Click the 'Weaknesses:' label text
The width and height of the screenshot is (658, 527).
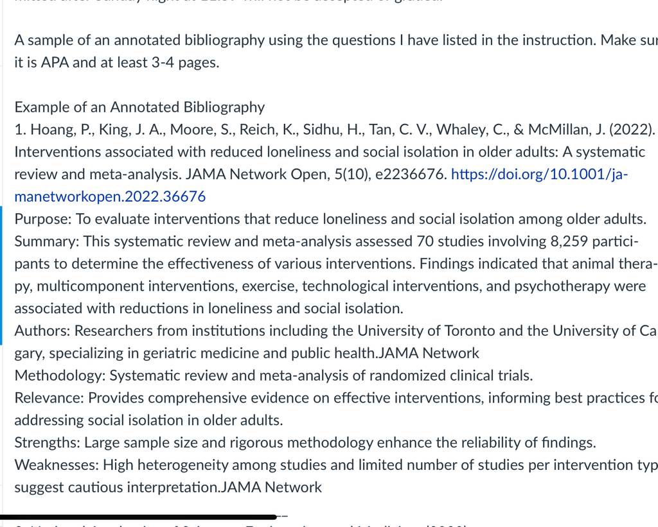coord(57,465)
